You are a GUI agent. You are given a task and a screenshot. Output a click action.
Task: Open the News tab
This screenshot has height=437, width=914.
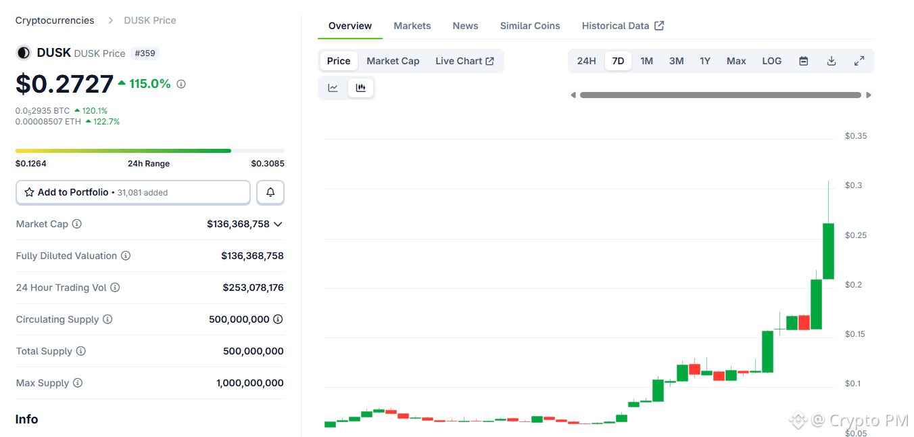point(465,26)
